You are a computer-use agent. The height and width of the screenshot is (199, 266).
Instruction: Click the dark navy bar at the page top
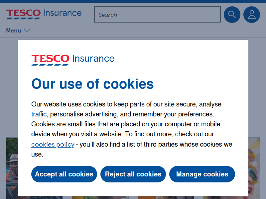coord(133,2)
